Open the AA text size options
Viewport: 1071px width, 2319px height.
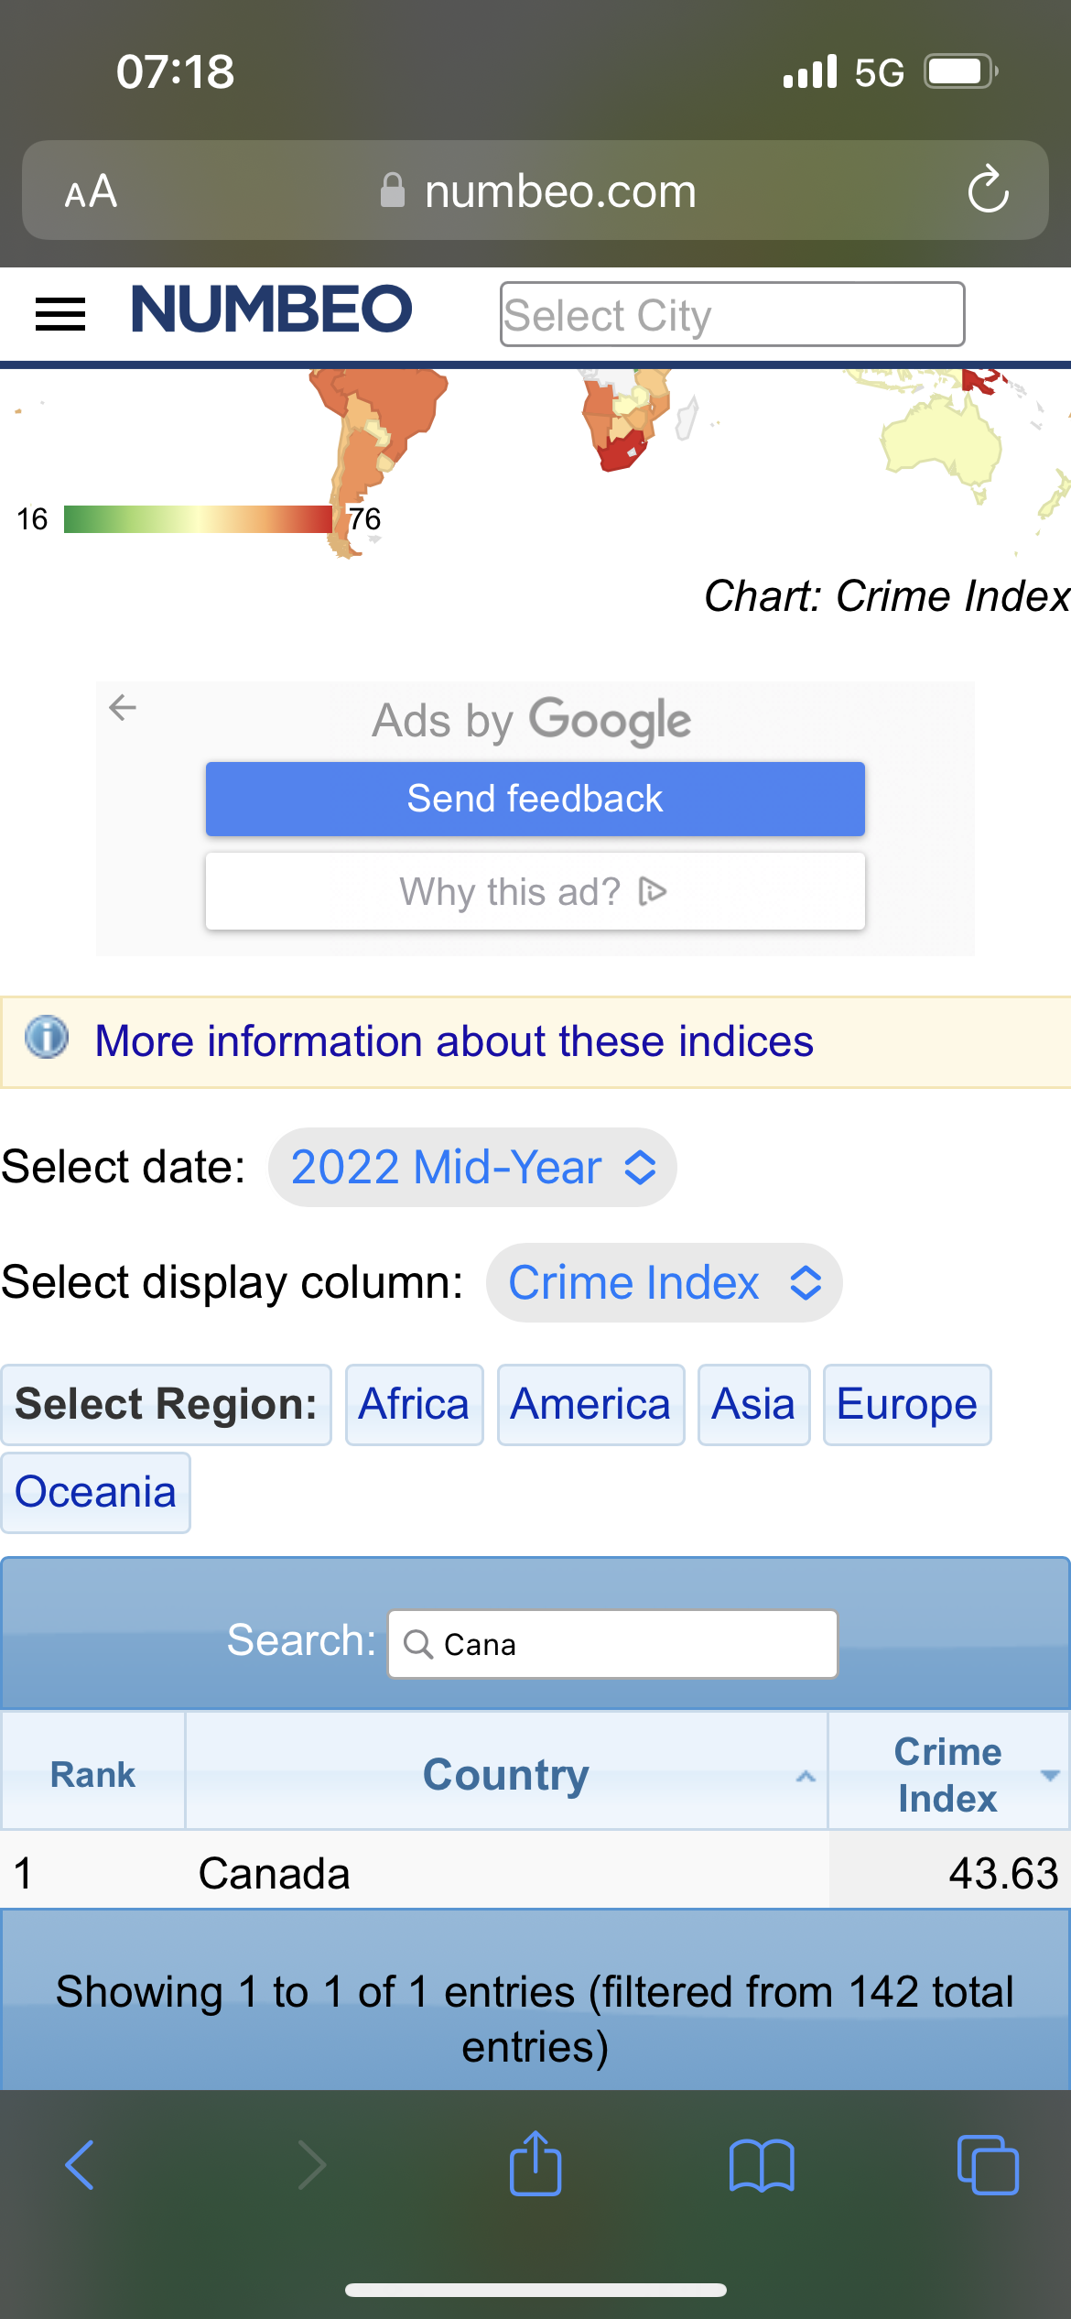click(x=91, y=191)
